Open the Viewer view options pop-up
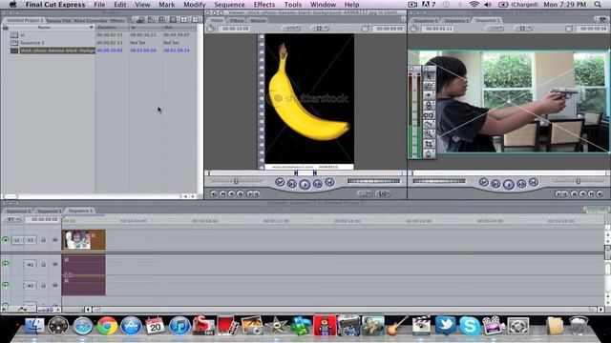This screenshot has width=611, height=343. pyautogui.click(x=320, y=29)
